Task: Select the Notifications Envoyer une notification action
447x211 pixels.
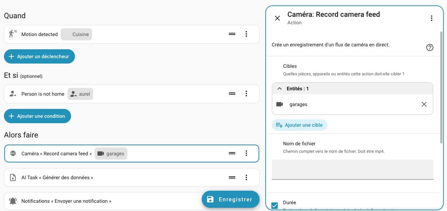Action: [66, 201]
